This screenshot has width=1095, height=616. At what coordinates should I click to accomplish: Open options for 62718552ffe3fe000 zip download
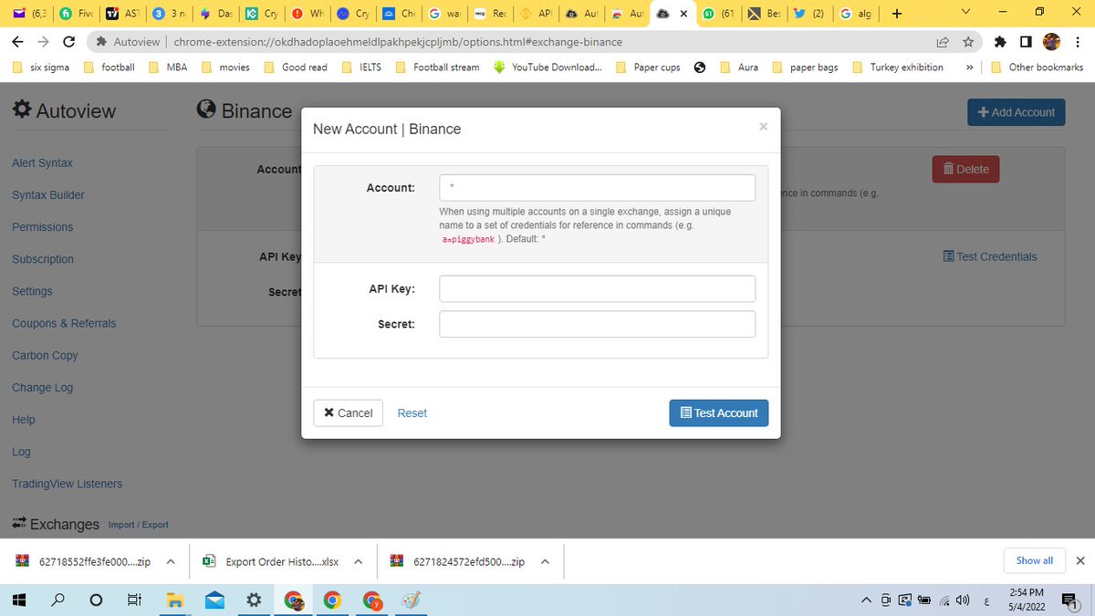171,561
